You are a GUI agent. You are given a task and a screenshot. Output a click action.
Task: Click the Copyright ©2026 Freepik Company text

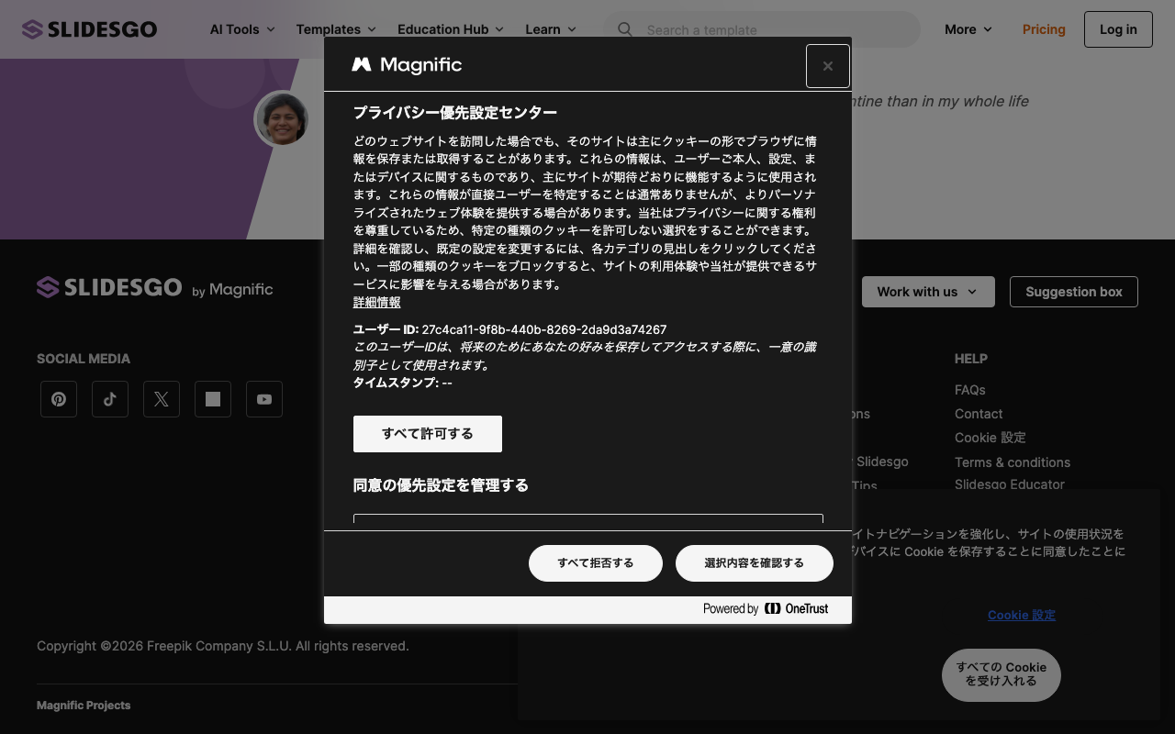pos(223,646)
